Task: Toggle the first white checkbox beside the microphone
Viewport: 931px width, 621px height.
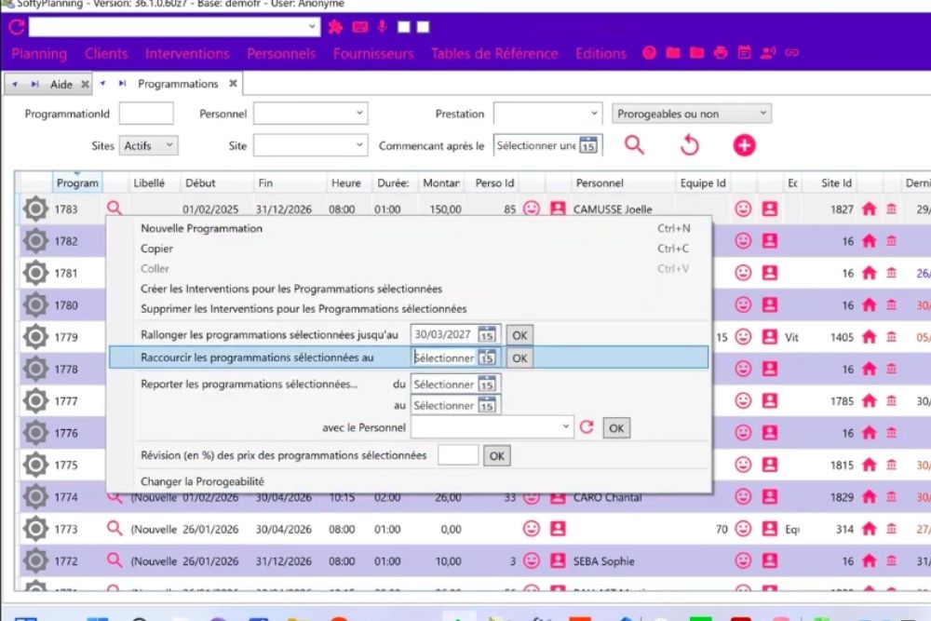Action: [x=402, y=27]
